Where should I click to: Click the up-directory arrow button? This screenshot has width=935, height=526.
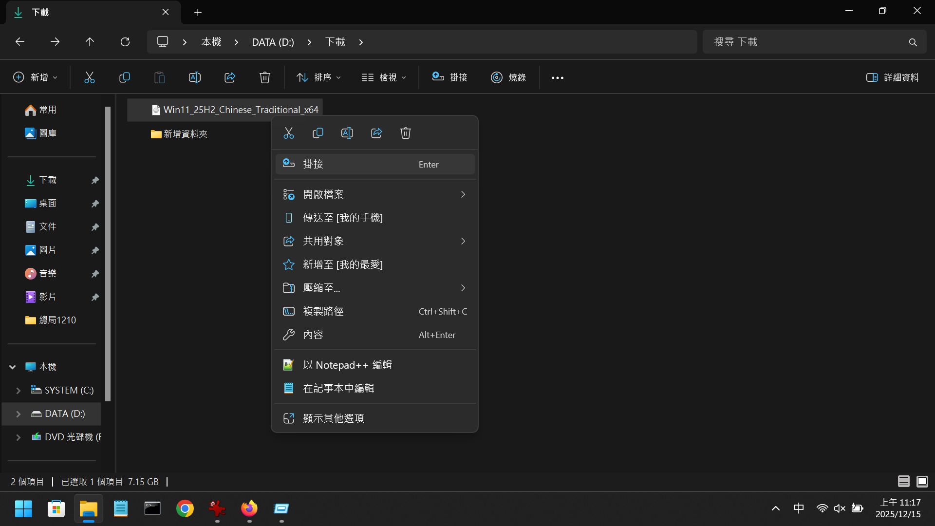tap(90, 42)
